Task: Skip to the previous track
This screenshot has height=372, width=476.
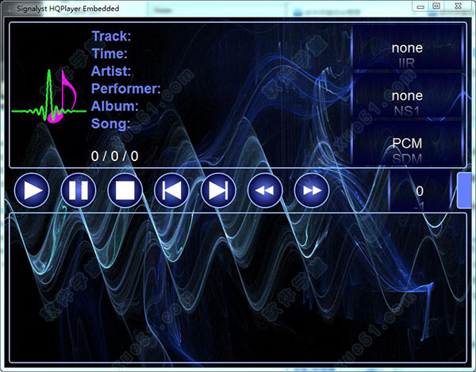Action: [x=172, y=190]
